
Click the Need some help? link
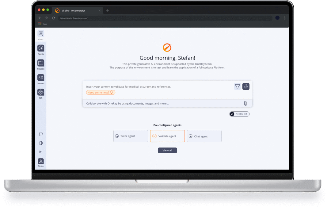coord(101,92)
